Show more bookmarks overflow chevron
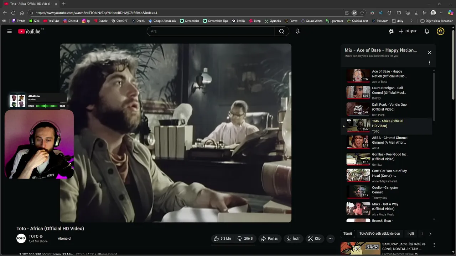The image size is (456, 256). point(412,21)
